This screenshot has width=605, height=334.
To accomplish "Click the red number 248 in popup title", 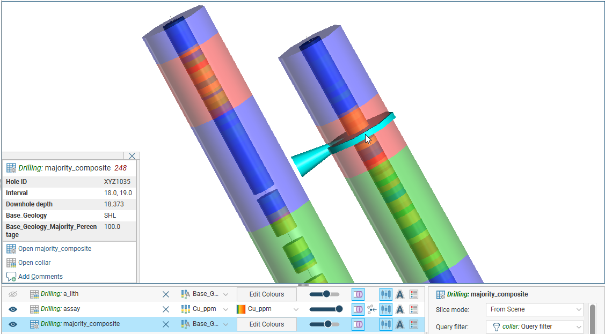I will click(x=120, y=168).
